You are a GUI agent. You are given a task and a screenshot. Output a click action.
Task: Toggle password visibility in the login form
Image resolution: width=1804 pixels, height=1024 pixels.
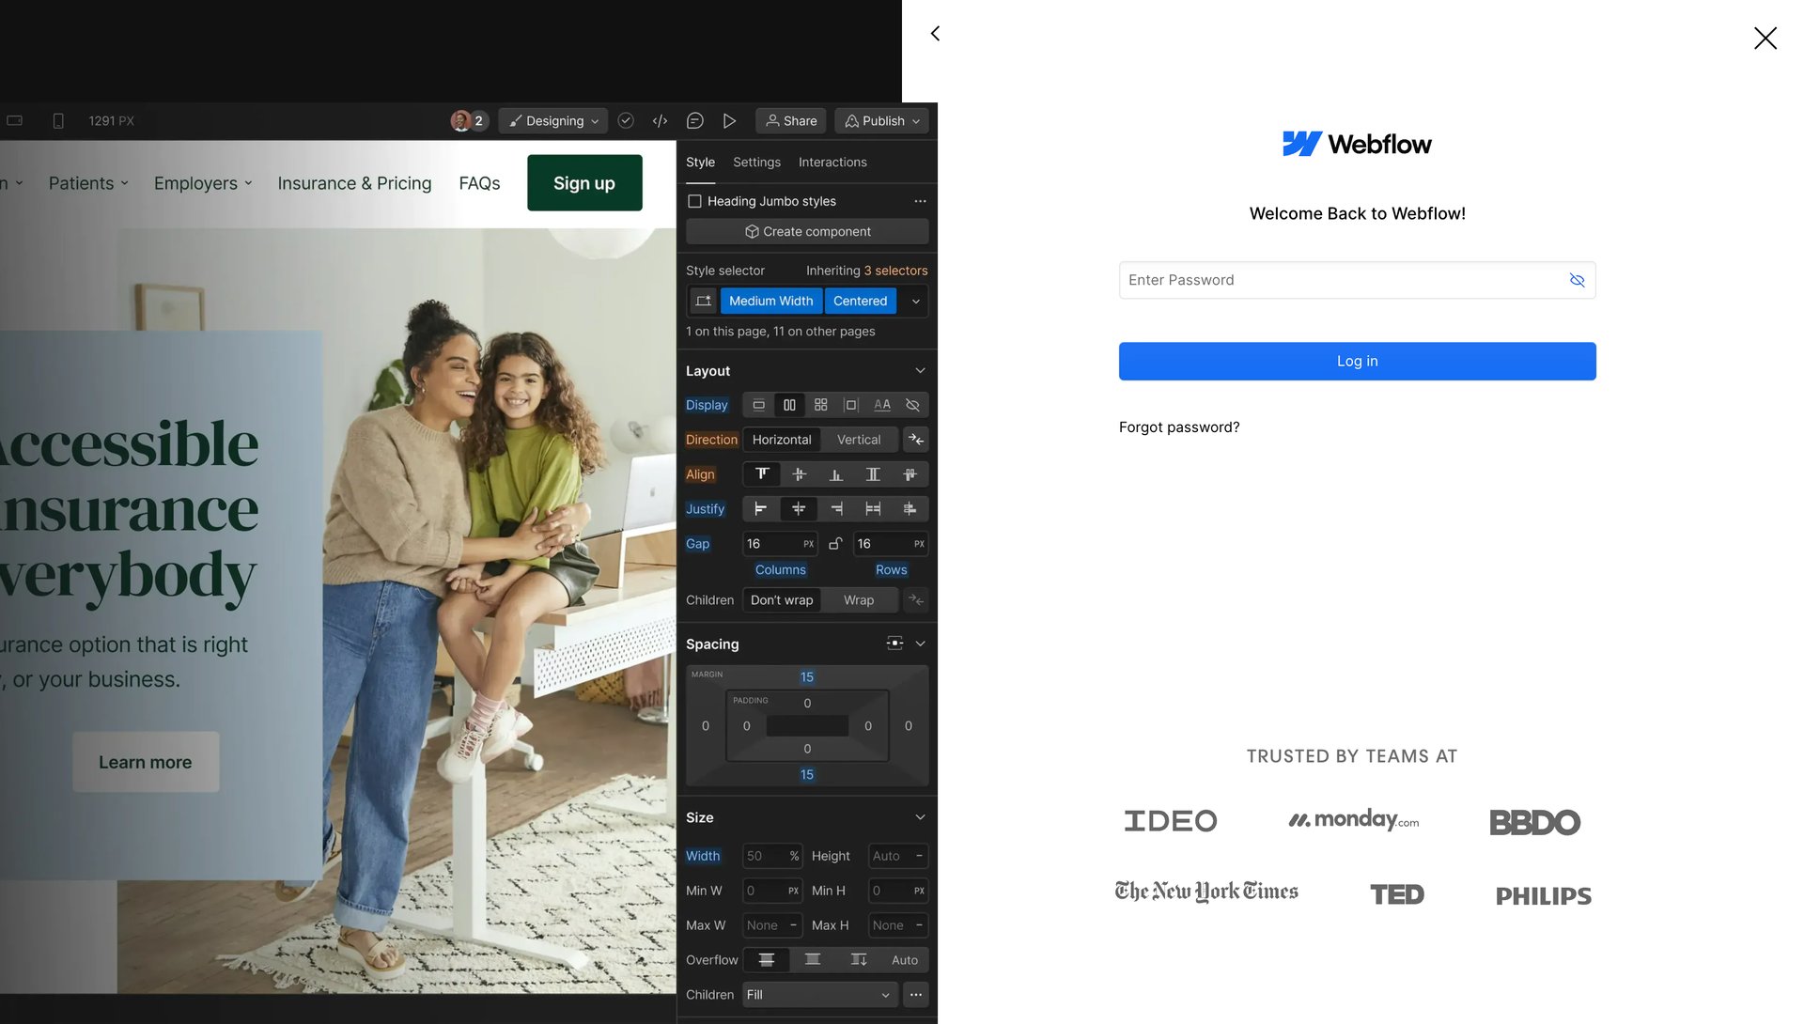[1578, 280]
